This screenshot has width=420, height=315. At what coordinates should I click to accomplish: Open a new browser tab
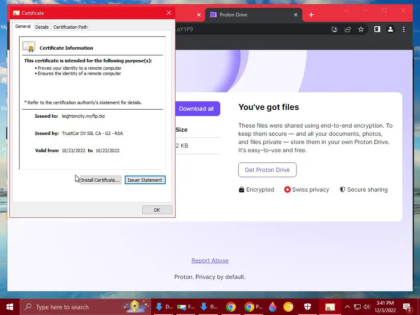tap(311, 15)
